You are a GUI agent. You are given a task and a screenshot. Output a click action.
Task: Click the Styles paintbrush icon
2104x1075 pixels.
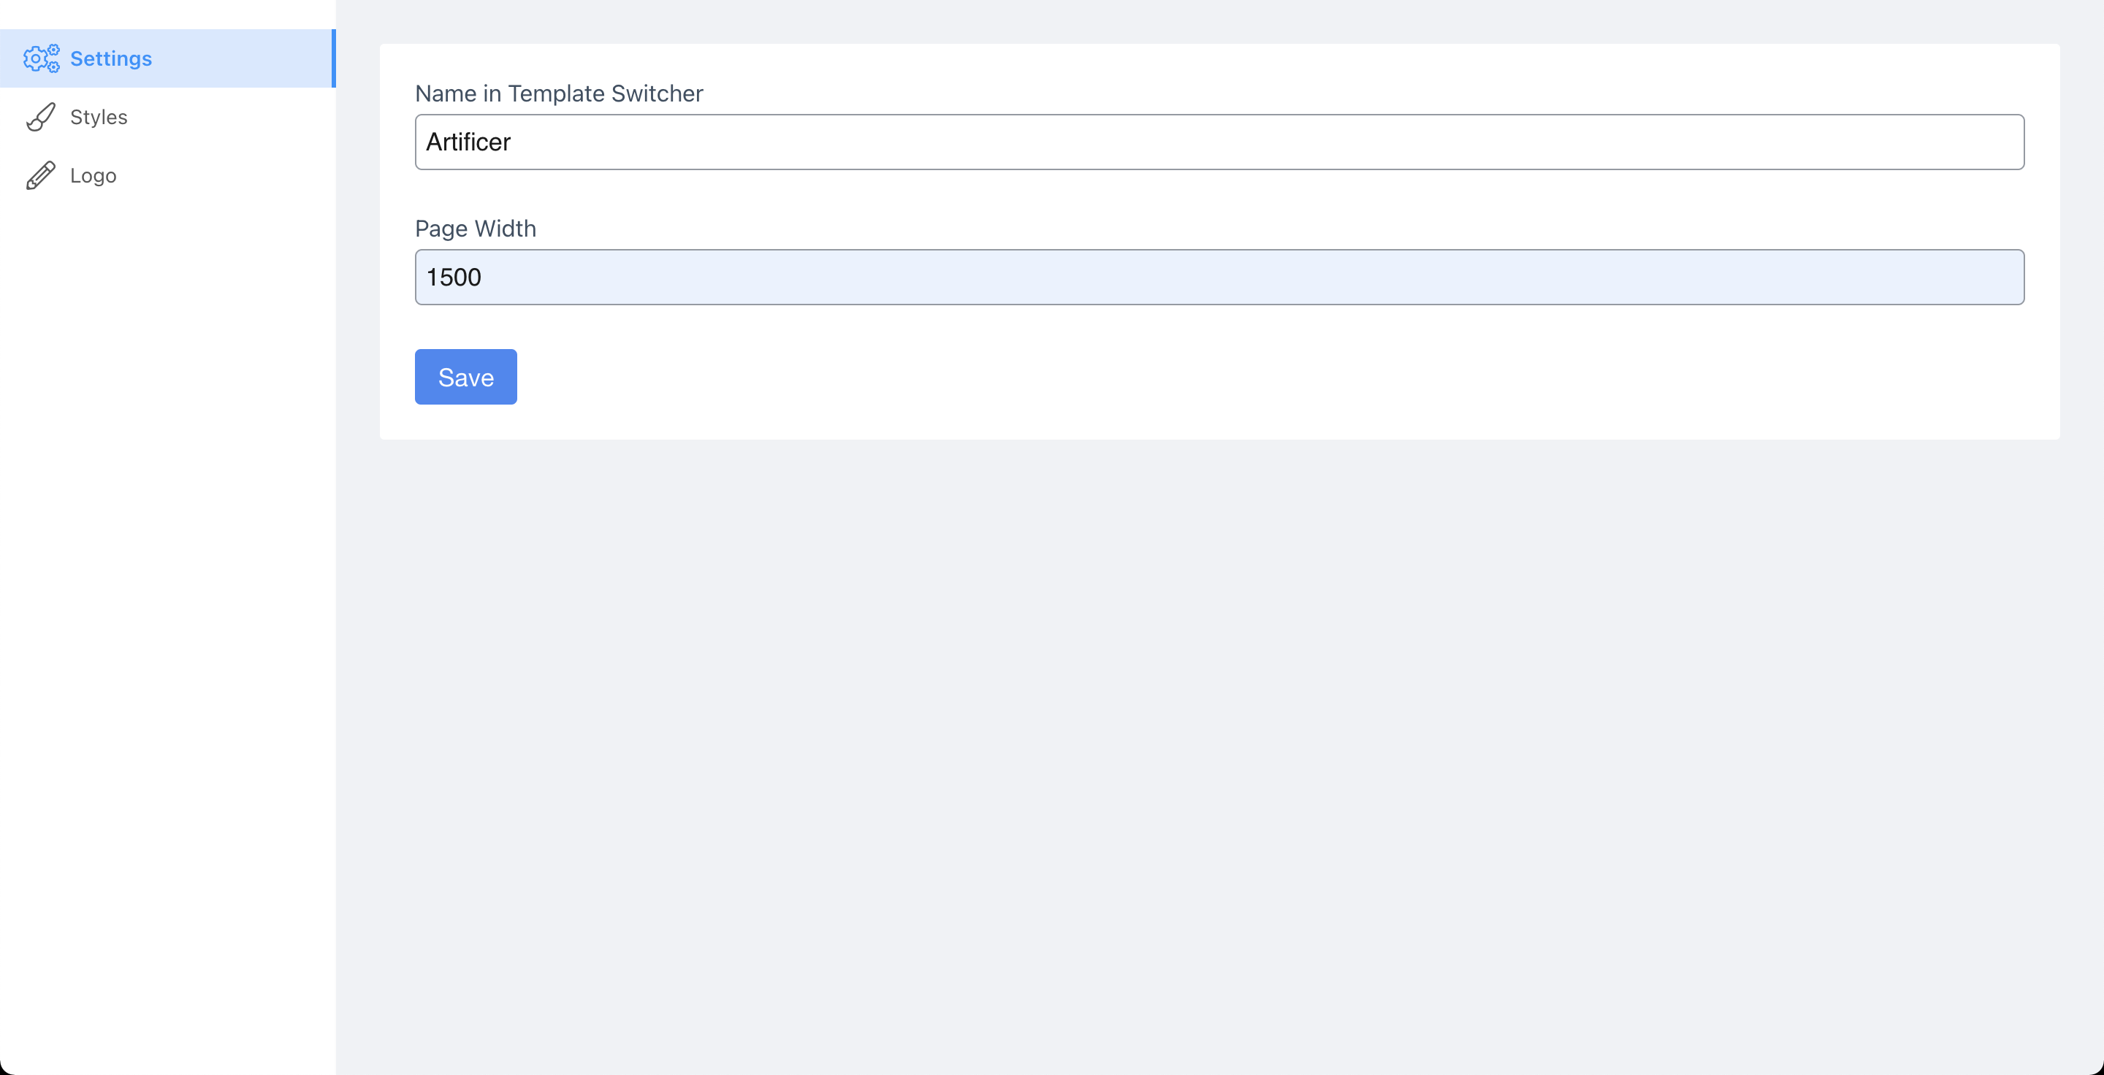coord(41,118)
